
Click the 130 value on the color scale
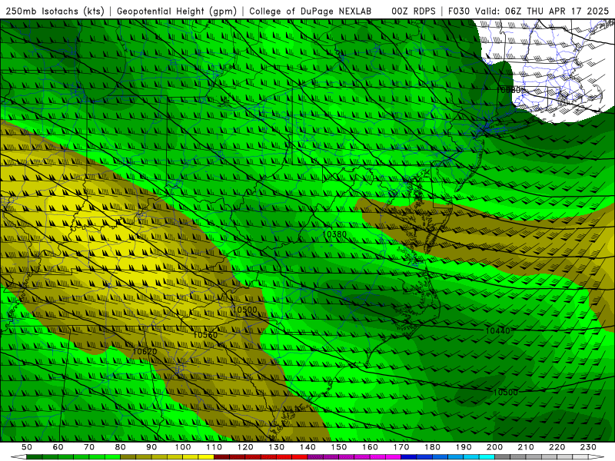point(277,447)
